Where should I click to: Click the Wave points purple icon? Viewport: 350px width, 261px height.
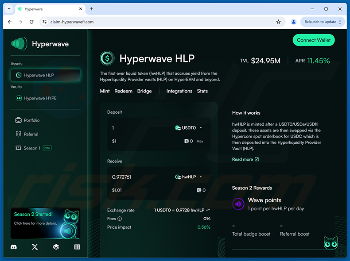pyautogui.click(x=238, y=204)
